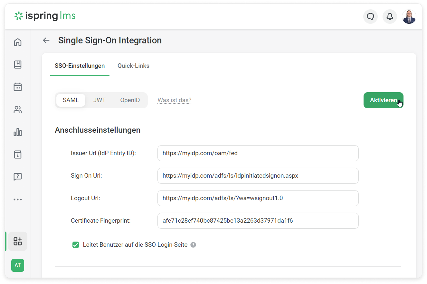This screenshot has width=427, height=284.
Task: Open the AT account badge in sidebar
Action: pyautogui.click(x=18, y=265)
